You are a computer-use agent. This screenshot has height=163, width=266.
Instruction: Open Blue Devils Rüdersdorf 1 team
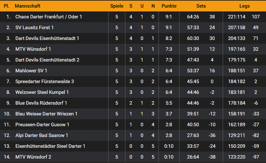click(x=41, y=103)
